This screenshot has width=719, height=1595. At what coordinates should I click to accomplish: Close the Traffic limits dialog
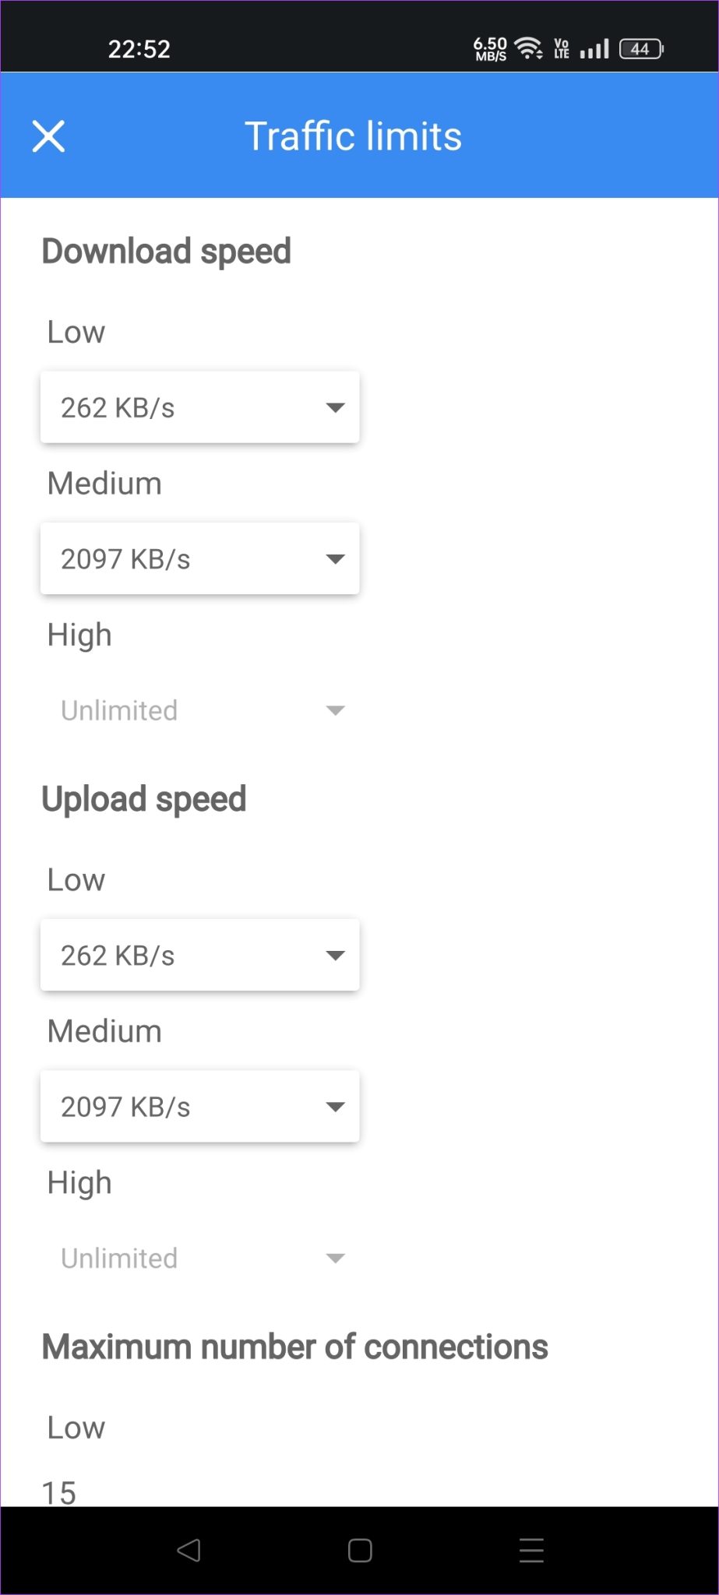pos(48,136)
